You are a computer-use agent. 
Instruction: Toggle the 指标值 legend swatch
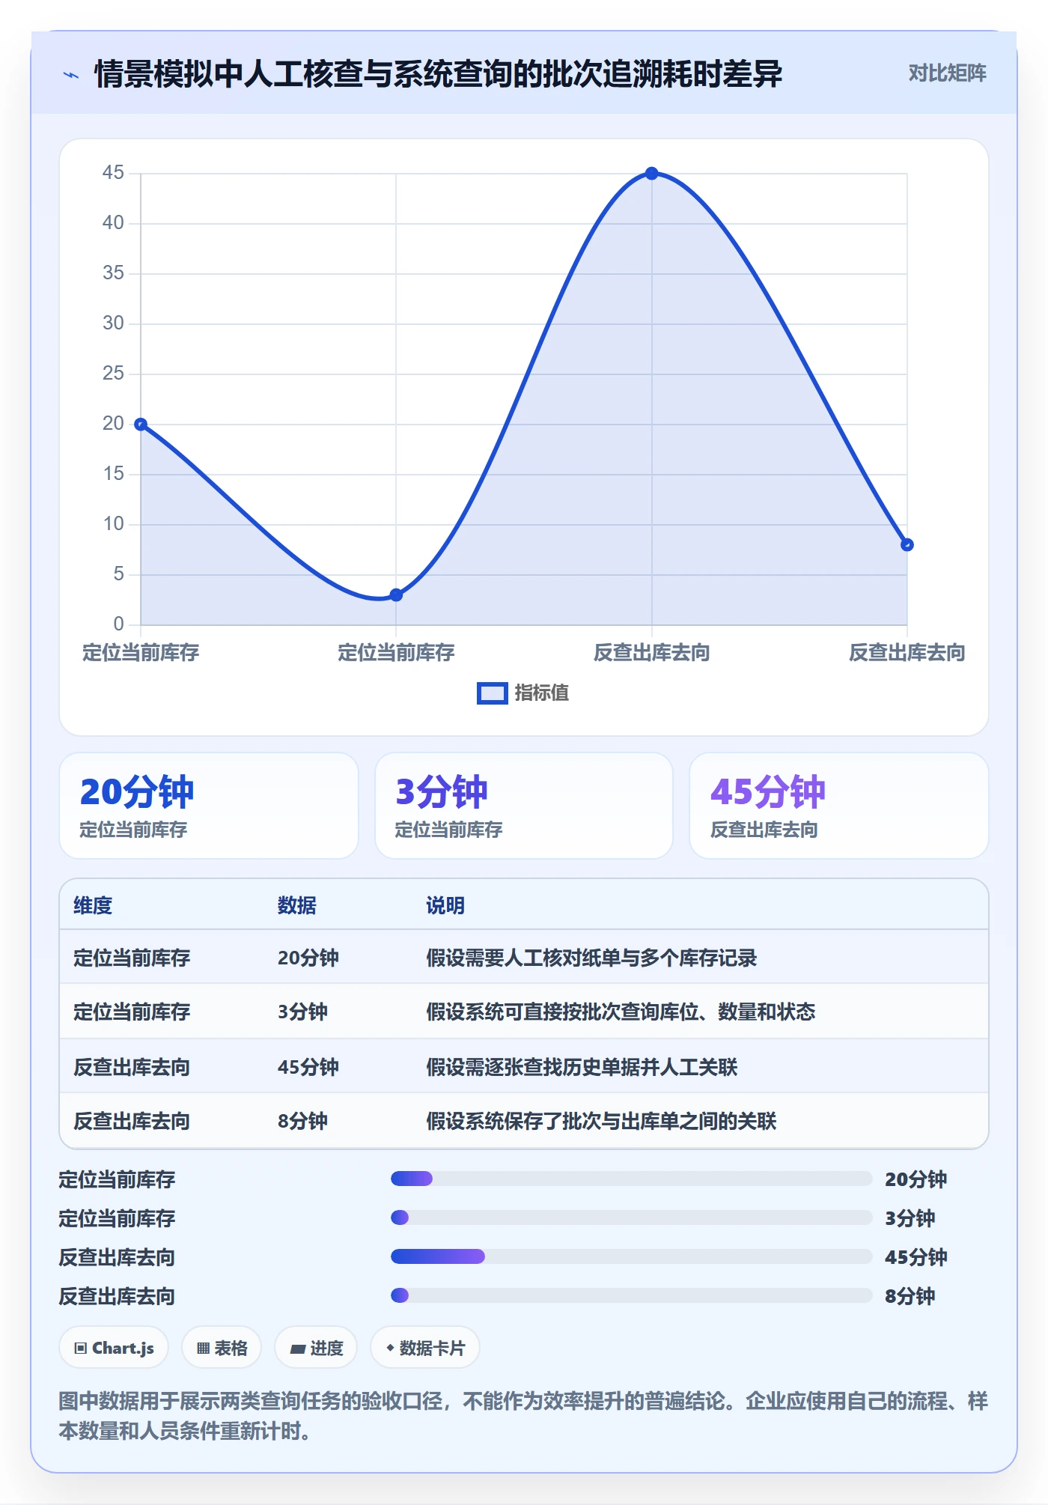click(493, 693)
